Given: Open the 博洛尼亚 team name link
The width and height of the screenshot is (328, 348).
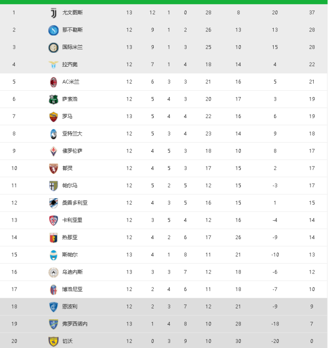Looking at the screenshot, I should (x=72, y=289).
